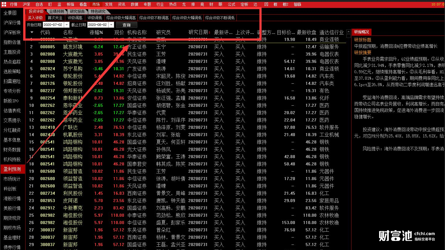
Task: Select stock 皮阿诺 in row 23
Action: pos(70,201)
